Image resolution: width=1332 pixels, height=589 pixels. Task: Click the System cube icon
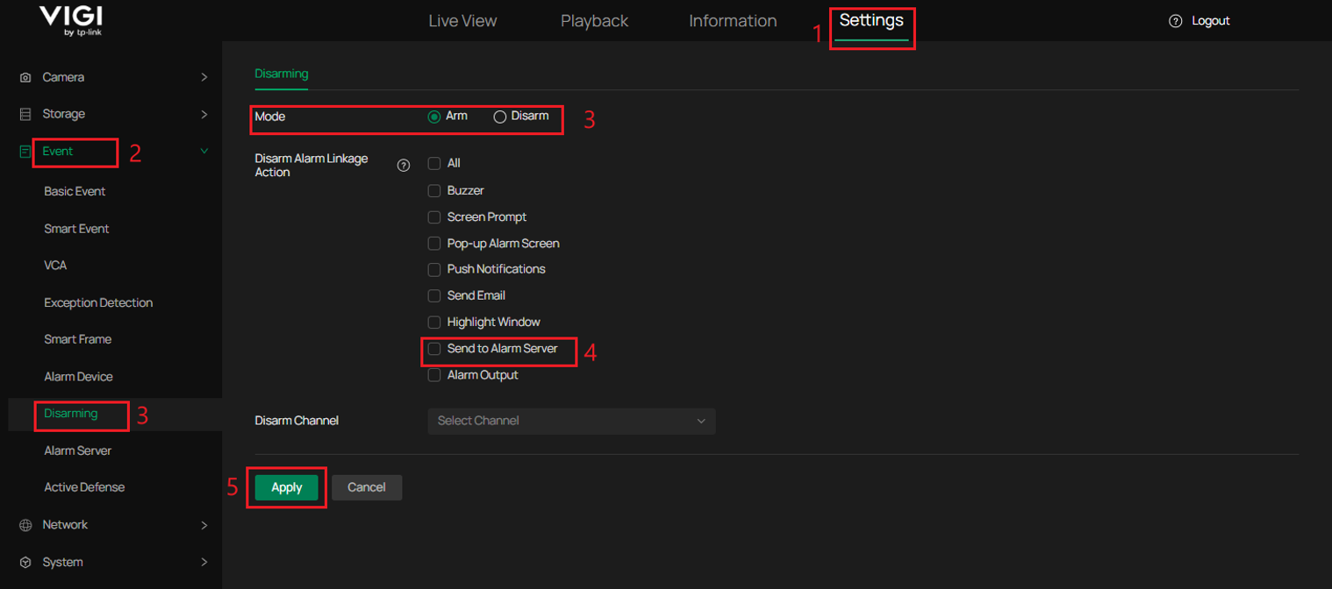pyautogui.click(x=25, y=562)
